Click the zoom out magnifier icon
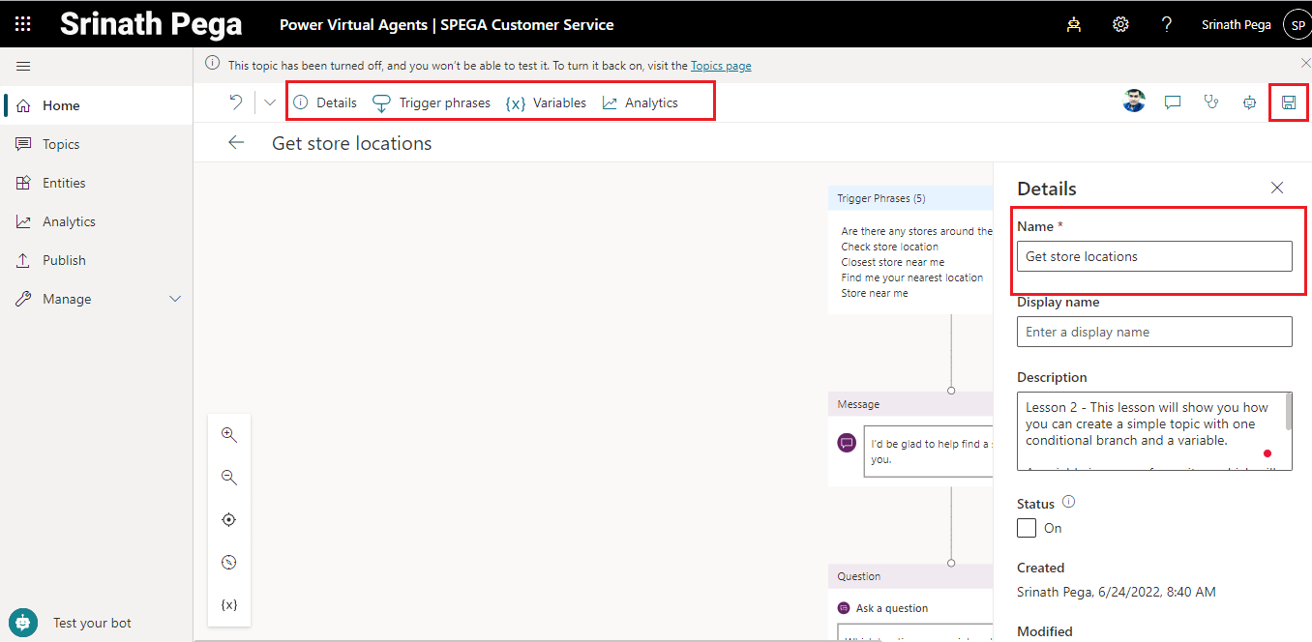The image size is (1312, 642). click(229, 478)
